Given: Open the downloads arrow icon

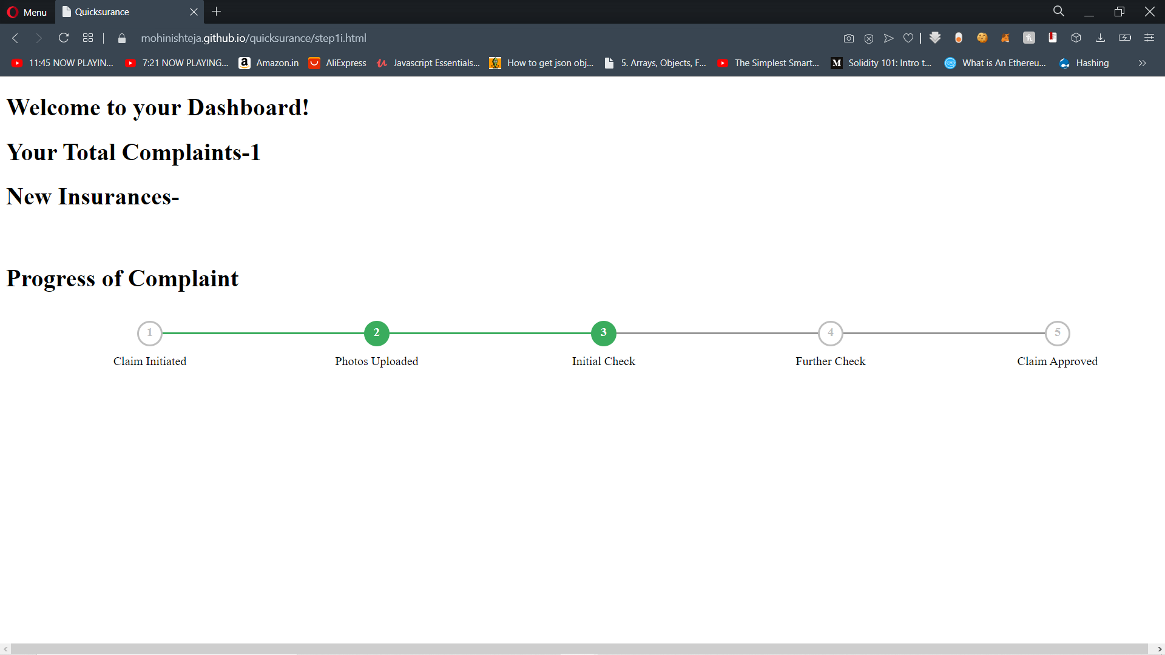Looking at the screenshot, I should (x=1100, y=38).
